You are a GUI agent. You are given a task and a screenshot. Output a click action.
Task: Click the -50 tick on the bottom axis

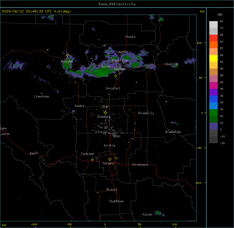click(x=69, y=224)
